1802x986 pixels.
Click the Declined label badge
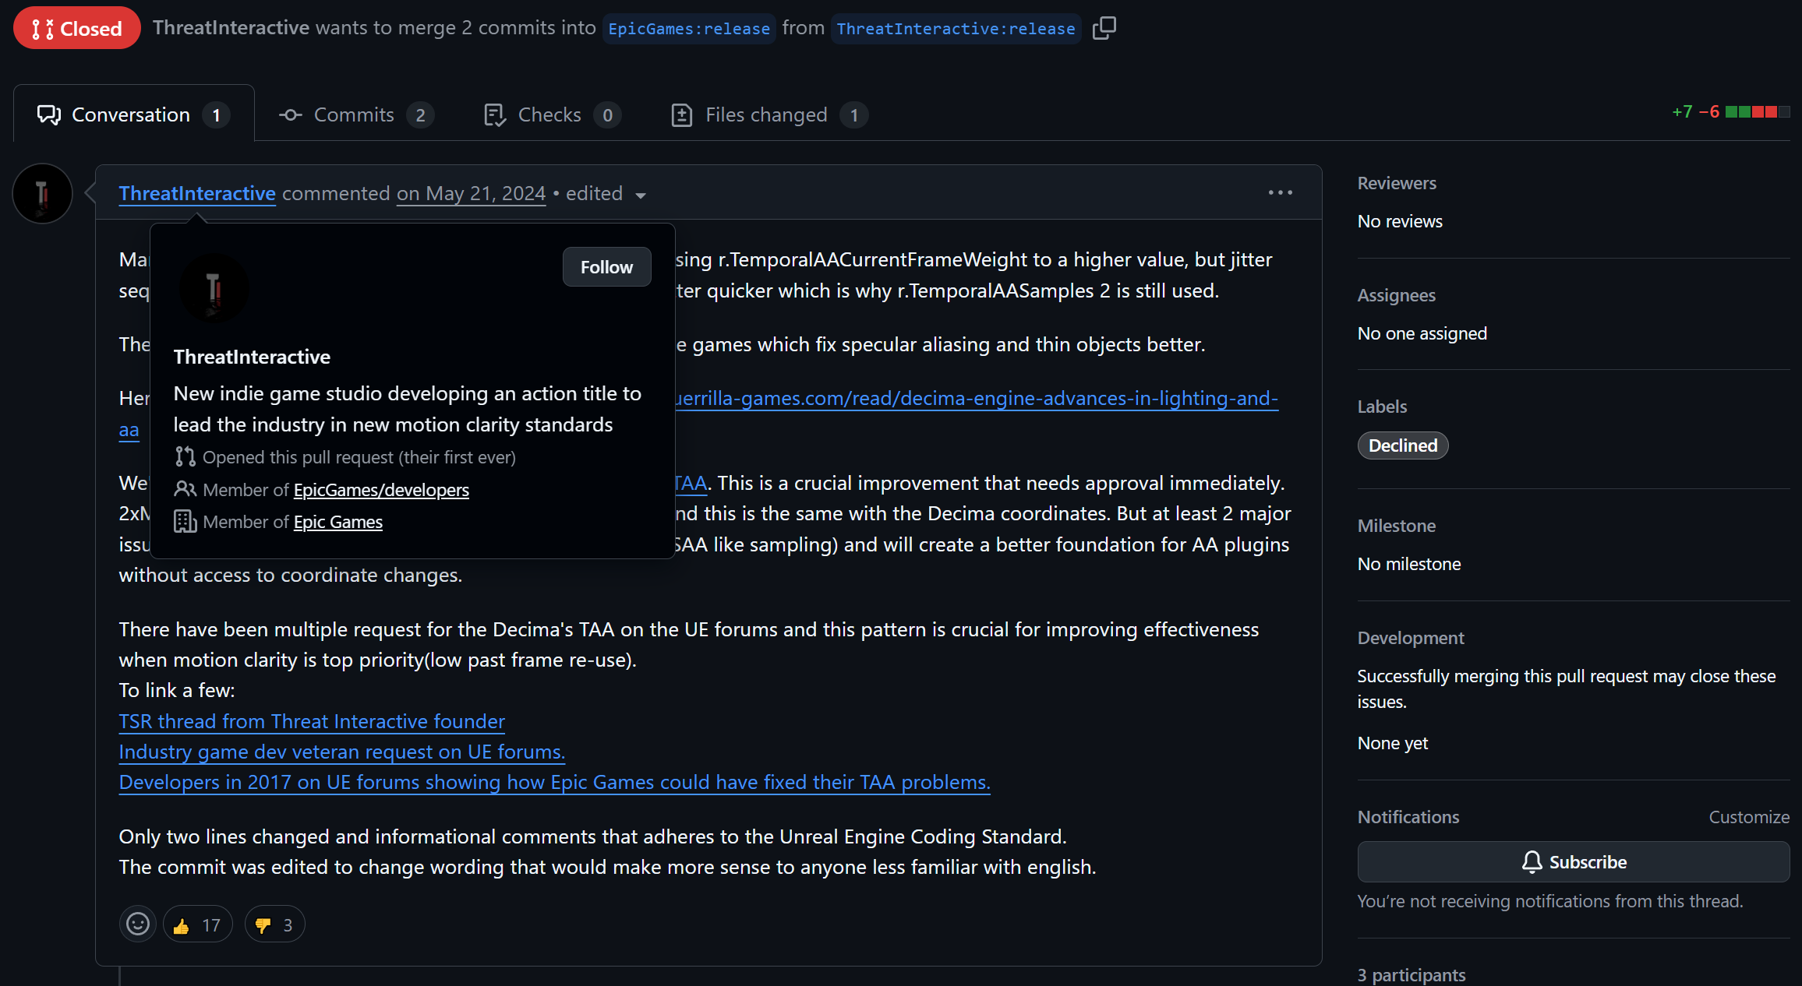[x=1402, y=445]
